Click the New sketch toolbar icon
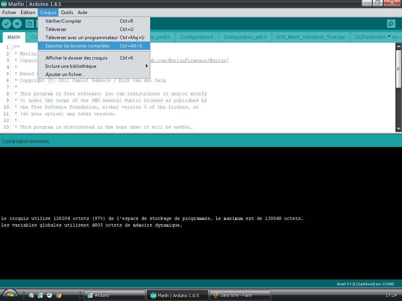The width and height of the screenshot is (402, 301). tap(29, 24)
